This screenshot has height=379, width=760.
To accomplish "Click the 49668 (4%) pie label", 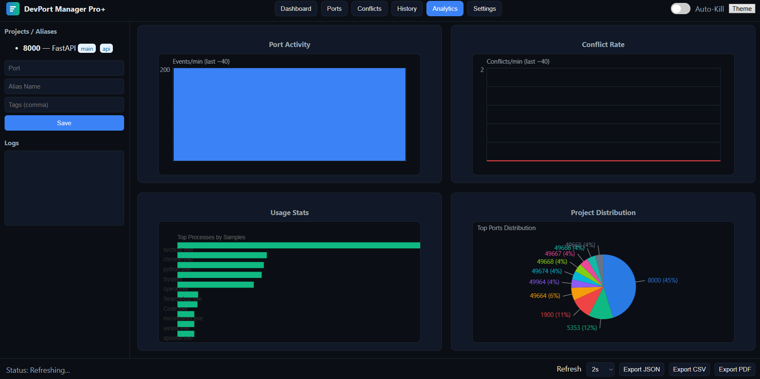I will (552, 262).
